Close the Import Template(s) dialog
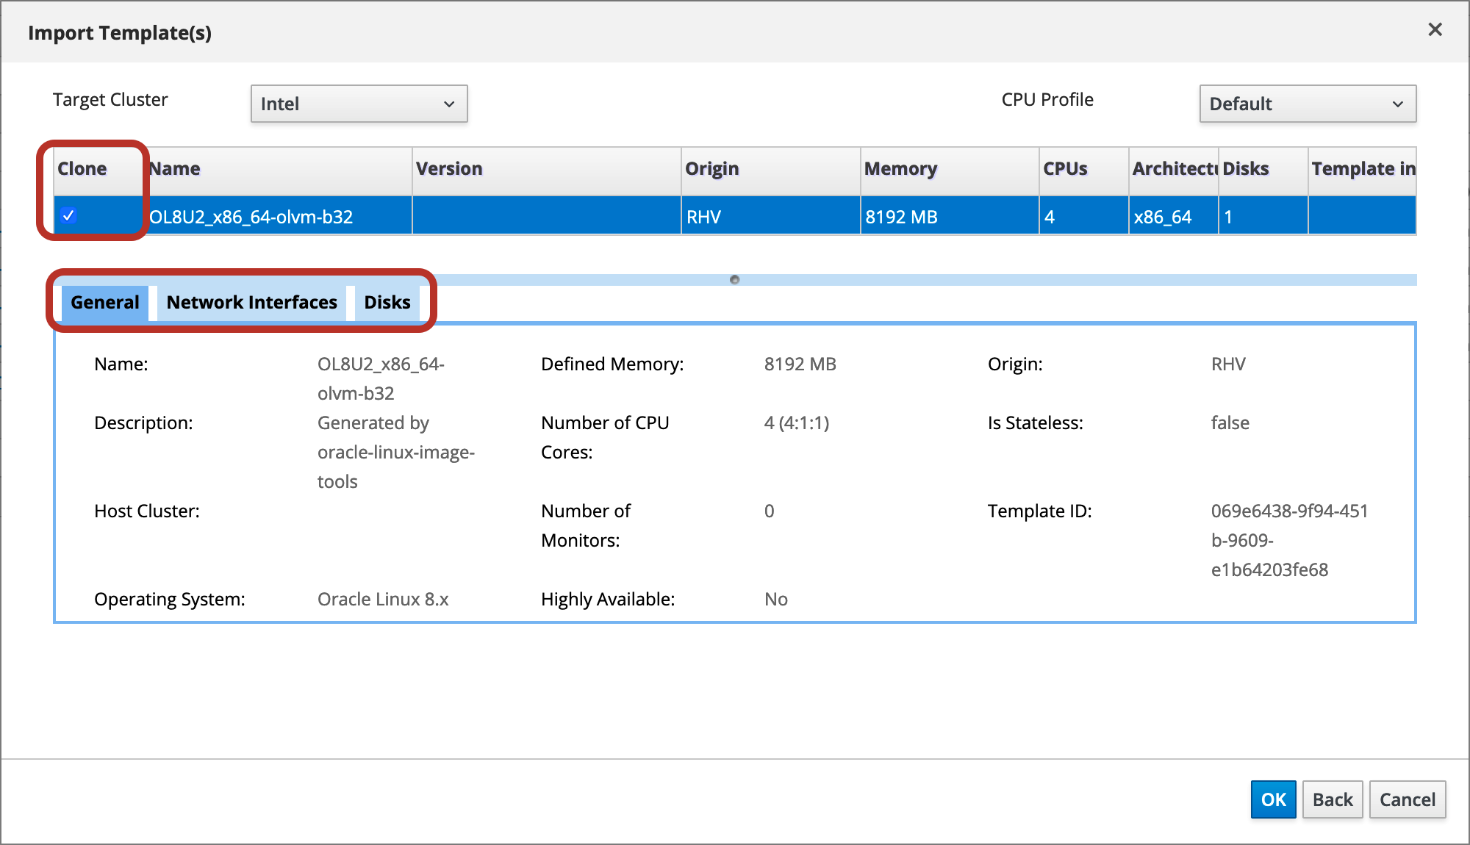The image size is (1470, 845). (1435, 30)
